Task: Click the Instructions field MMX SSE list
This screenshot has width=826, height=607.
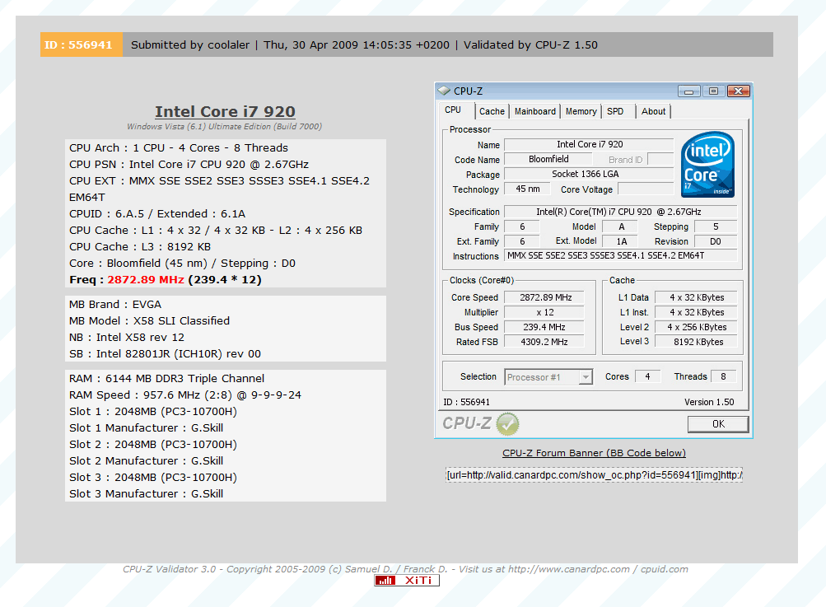Action: coord(620,255)
